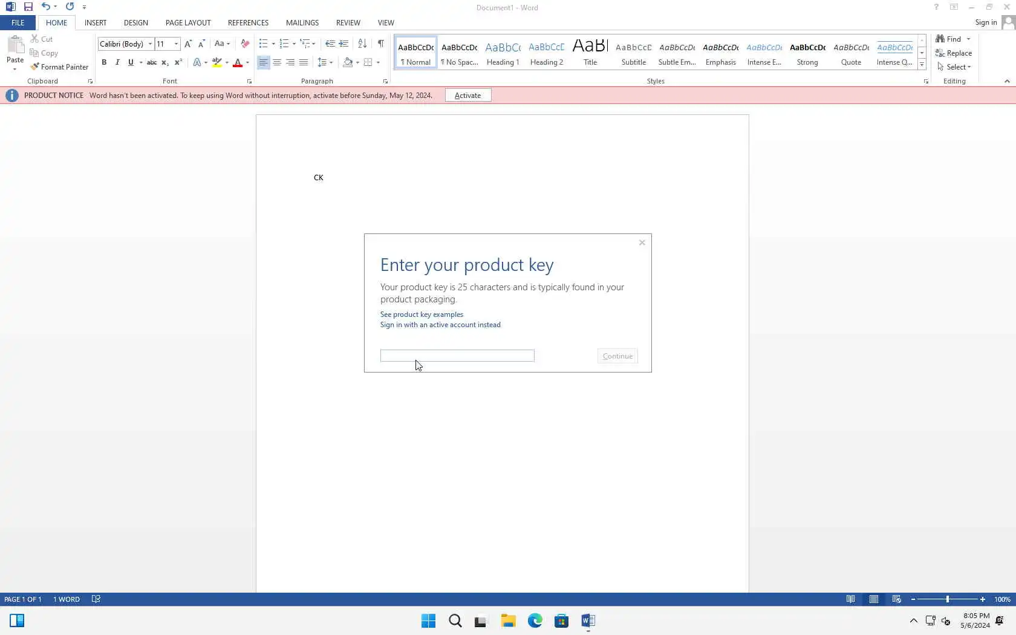Toggle Strikethrough formatting

(x=152, y=62)
